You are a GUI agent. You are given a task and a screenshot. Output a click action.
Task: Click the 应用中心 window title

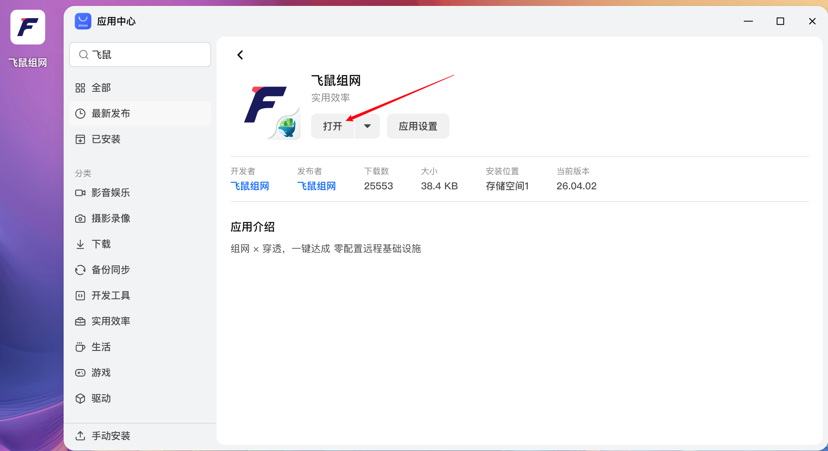coord(116,21)
